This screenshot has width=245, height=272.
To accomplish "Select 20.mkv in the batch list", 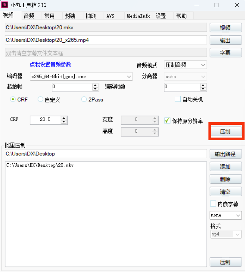I will pos(40,165).
